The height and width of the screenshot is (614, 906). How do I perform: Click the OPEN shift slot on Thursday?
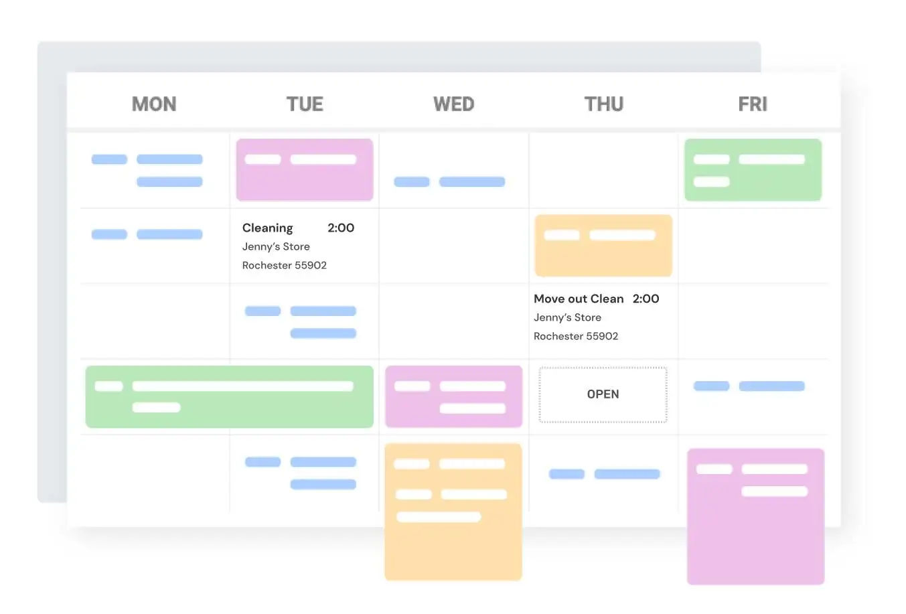coord(603,394)
